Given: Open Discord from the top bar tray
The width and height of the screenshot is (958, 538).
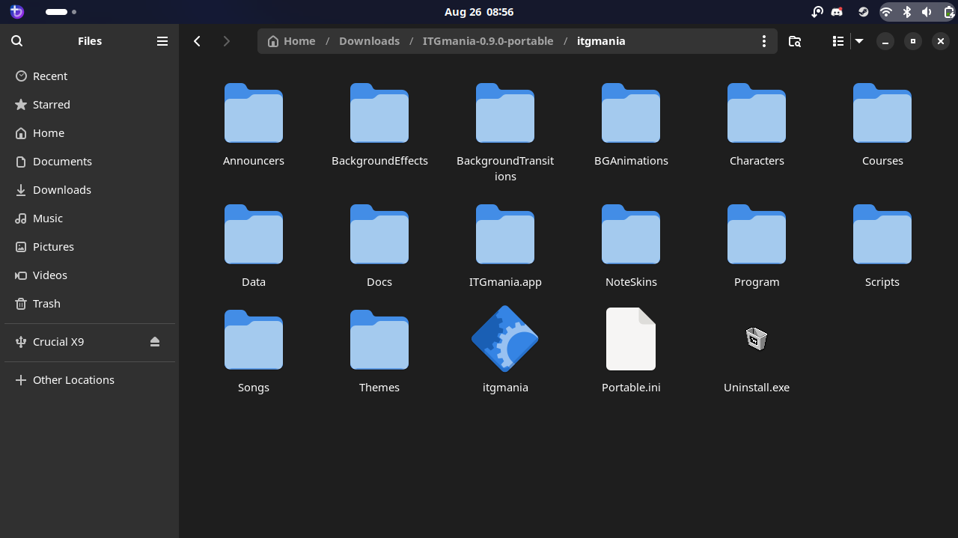Looking at the screenshot, I should click(837, 12).
